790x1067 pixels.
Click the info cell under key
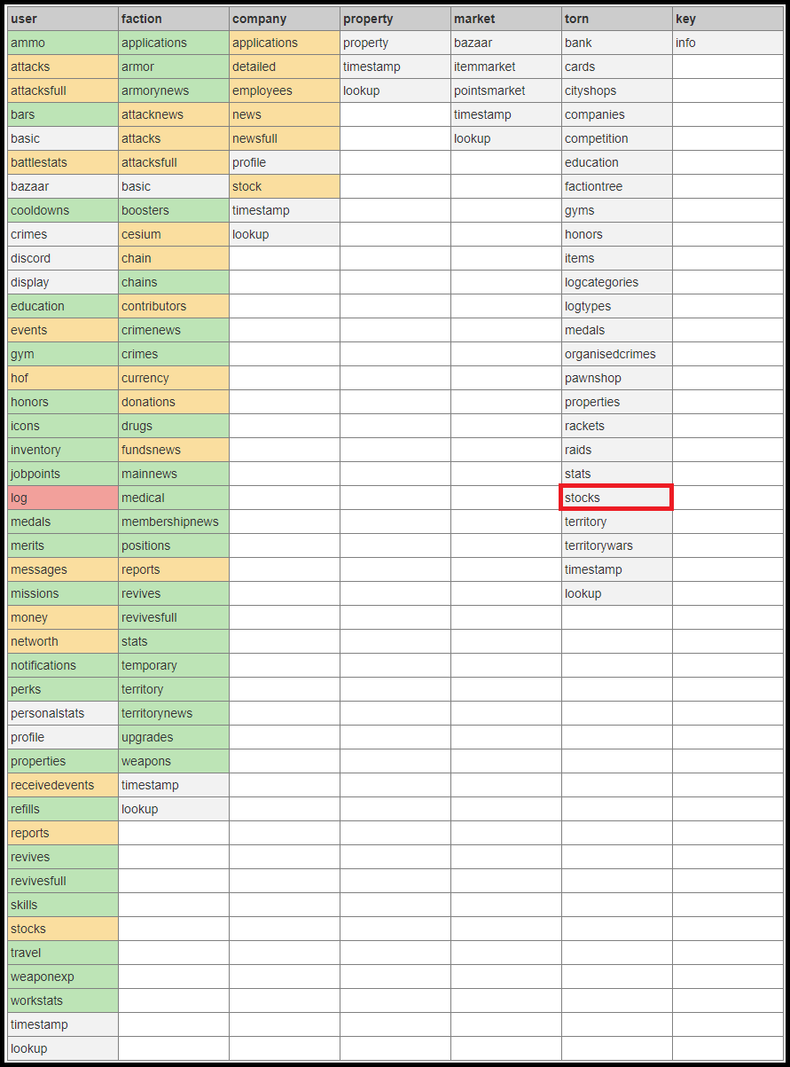[x=727, y=43]
